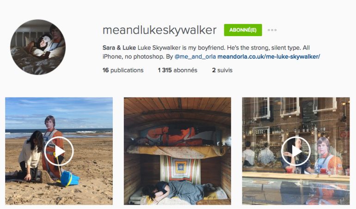The width and height of the screenshot is (356, 209).
Task: Click Luke cutout in cafe post
Action: pos(328,155)
